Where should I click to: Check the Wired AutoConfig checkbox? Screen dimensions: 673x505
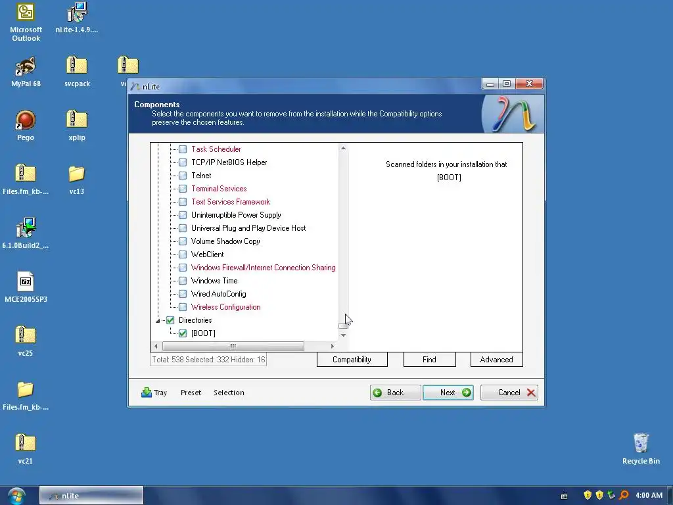tap(183, 294)
